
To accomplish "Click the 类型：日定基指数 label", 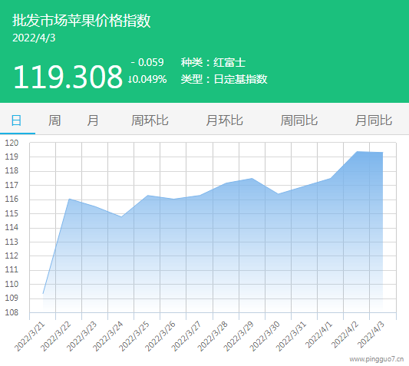I will [224, 79].
